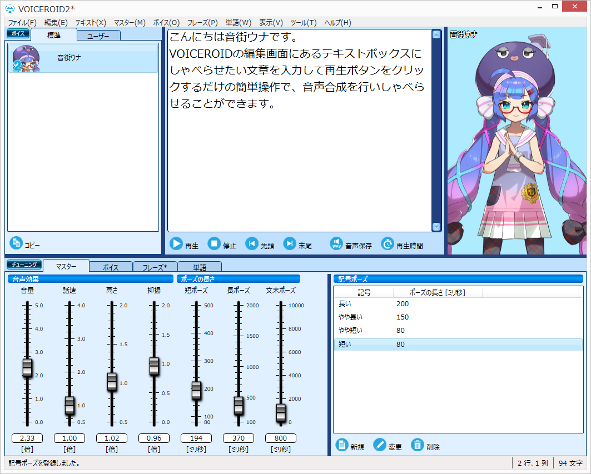Click the 再生 play icon

[x=176, y=244]
